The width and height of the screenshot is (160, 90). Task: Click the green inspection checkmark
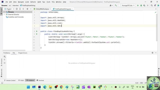[156, 12]
